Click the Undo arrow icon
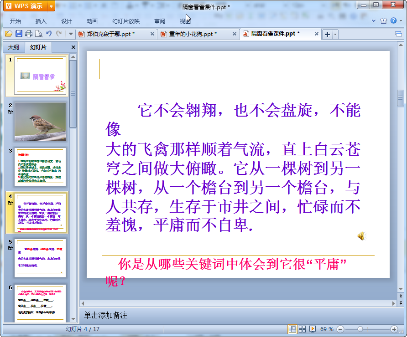This screenshot has height=337, width=407. click(49, 34)
